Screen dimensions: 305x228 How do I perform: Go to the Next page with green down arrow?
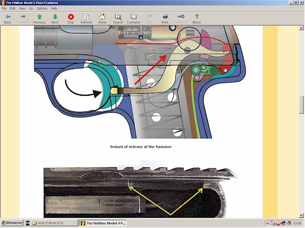tap(55, 17)
